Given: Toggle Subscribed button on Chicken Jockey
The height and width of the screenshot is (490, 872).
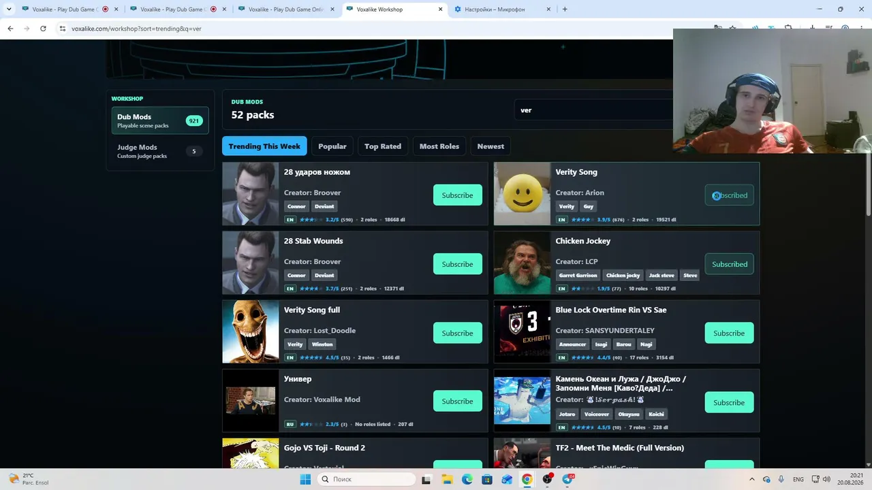Looking at the screenshot, I should click(729, 264).
